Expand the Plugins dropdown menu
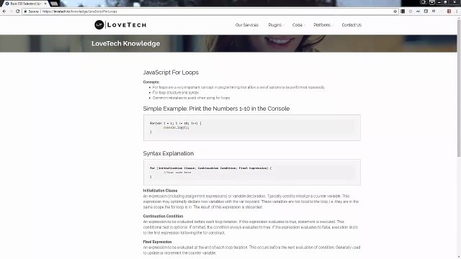 pyautogui.click(x=276, y=25)
